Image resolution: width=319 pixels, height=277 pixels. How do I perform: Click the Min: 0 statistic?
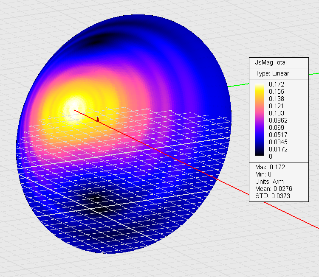[x=263, y=174]
